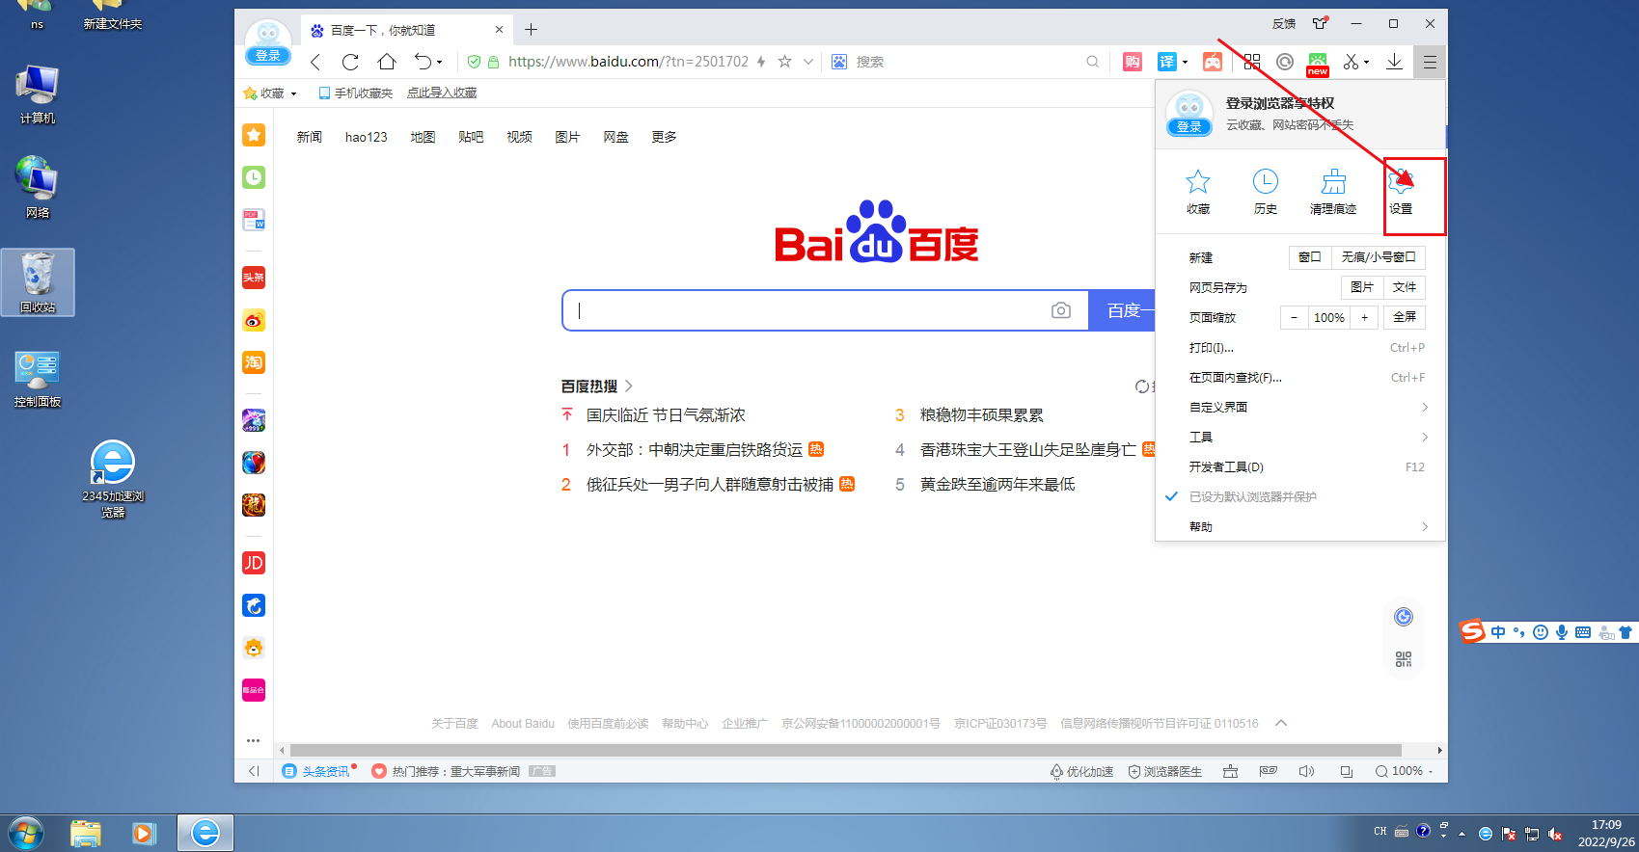Click the status bar 100% zoom control

click(x=1405, y=771)
